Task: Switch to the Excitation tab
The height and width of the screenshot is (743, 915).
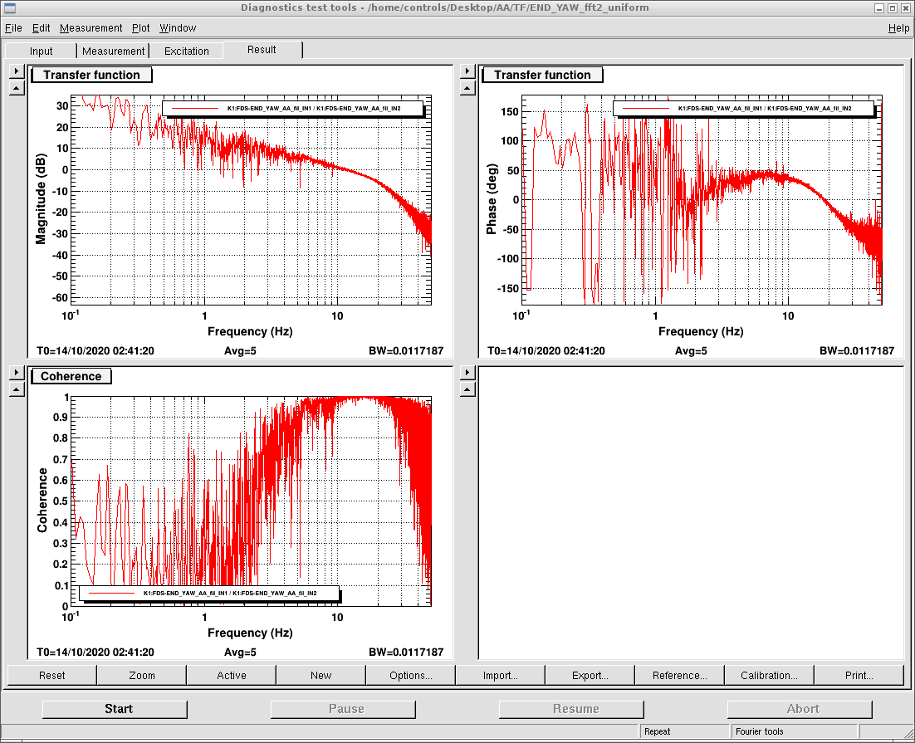Action: pyautogui.click(x=187, y=51)
